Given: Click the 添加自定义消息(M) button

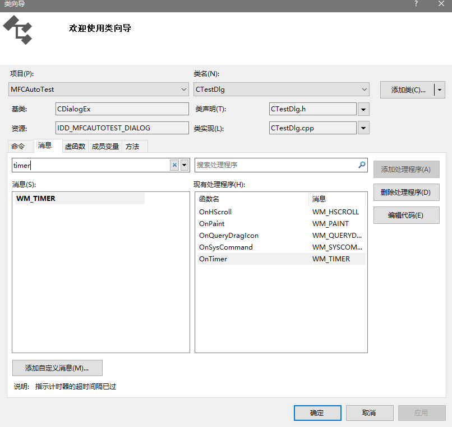Looking at the screenshot, I should click(57, 368).
